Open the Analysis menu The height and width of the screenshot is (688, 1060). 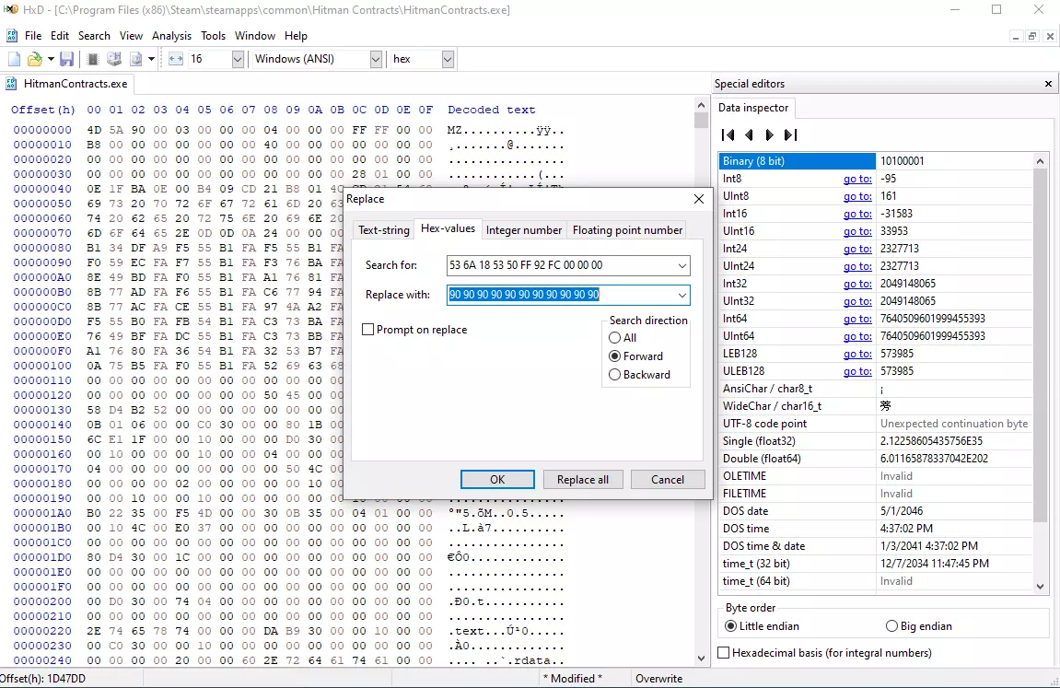[x=171, y=36]
